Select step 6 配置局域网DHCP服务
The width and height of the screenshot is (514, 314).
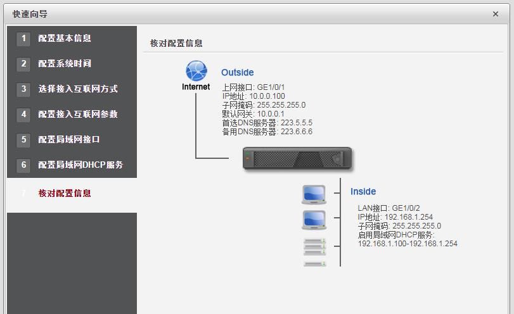[x=72, y=165]
